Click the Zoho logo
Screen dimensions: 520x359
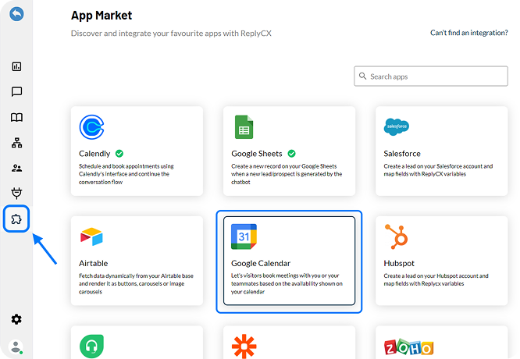click(x=409, y=347)
